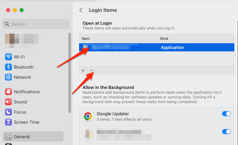Open Bluetooth settings icon
The image size is (238, 145).
tap(8, 67)
